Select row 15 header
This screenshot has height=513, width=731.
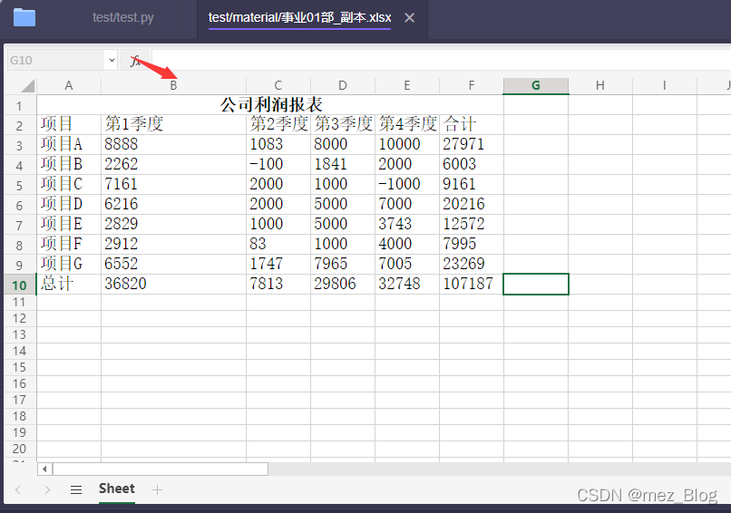(20, 367)
